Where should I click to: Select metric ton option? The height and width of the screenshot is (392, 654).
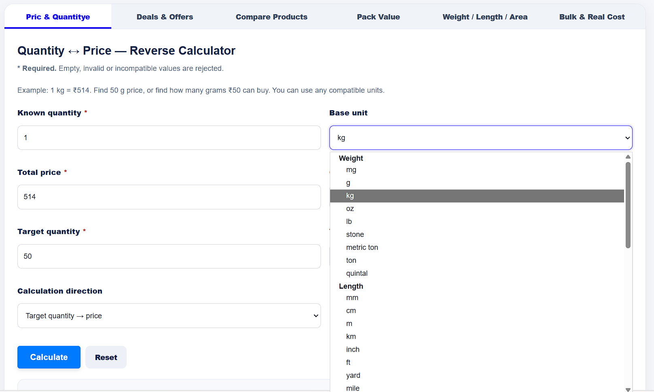(477, 248)
